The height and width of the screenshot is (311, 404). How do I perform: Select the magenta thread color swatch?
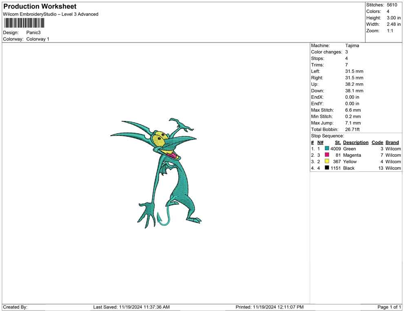coord(327,155)
